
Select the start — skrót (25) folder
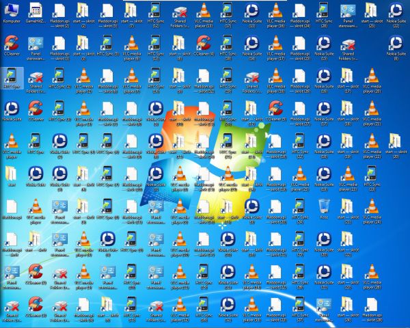(x=372, y=16)
